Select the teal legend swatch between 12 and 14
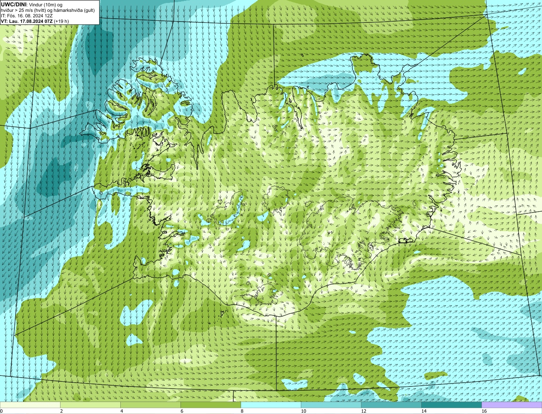The height and width of the screenshot is (414, 542). (391, 405)
